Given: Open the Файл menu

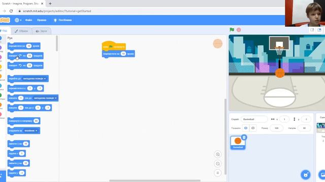Looking at the screenshot, I should coord(28,20).
